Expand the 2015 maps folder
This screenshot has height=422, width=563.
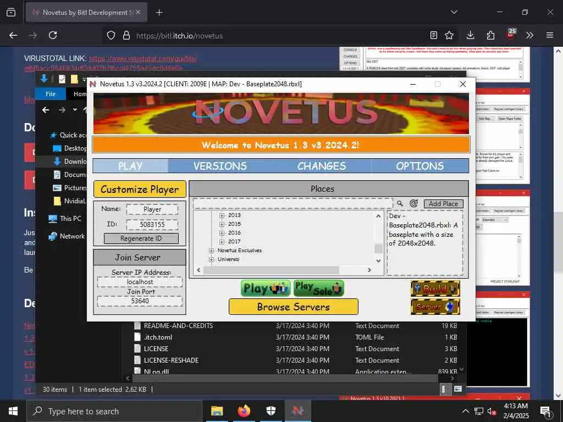[222, 224]
